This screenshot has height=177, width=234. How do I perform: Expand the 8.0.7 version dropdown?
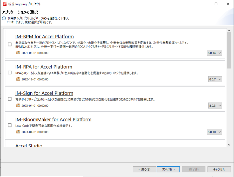[x=215, y=79]
